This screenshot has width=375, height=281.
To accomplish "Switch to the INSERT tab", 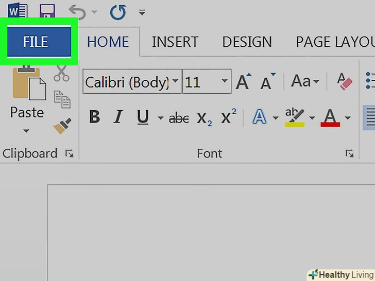I will [175, 42].
